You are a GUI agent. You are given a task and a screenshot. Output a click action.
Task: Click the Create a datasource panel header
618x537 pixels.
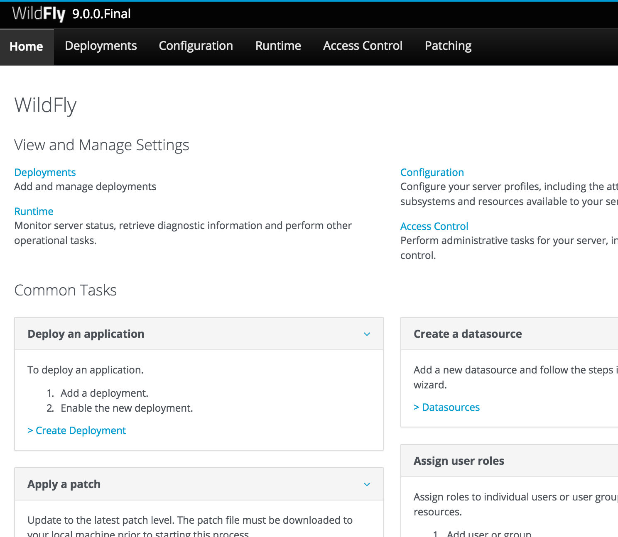pyautogui.click(x=510, y=334)
